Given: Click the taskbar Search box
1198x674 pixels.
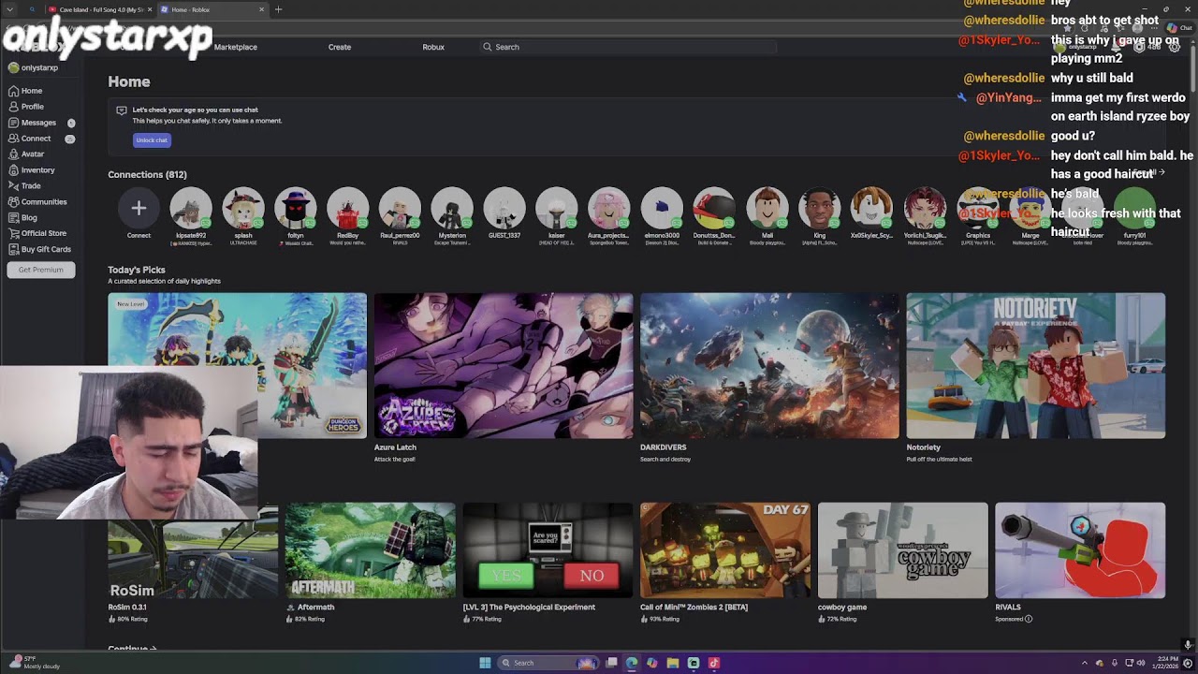Looking at the screenshot, I should [x=548, y=663].
